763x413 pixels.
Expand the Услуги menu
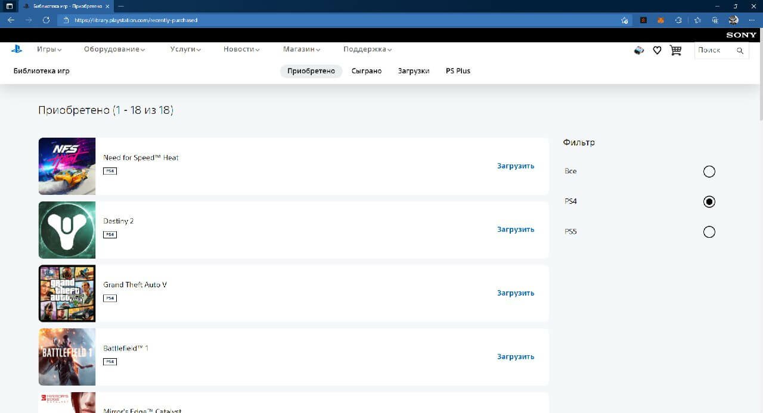(x=185, y=49)
